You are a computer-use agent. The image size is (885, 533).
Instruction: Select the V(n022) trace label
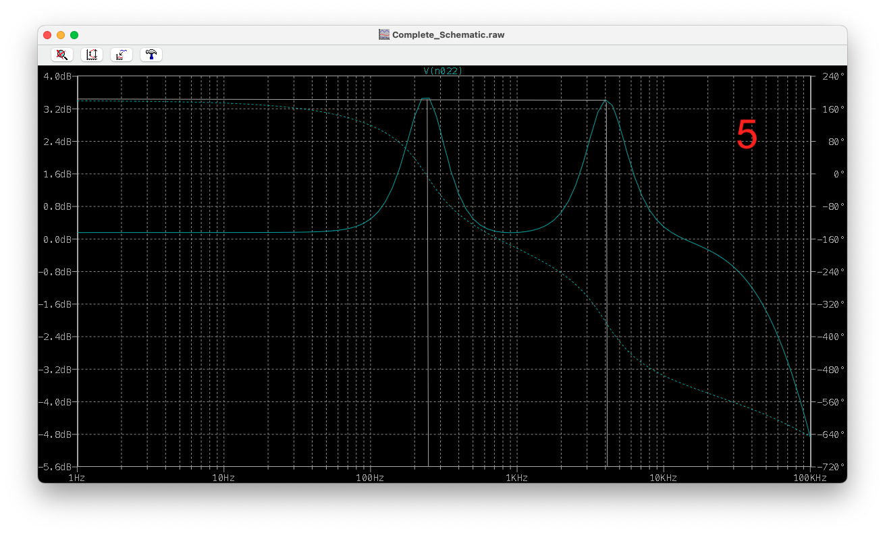[x=443, y=71]
